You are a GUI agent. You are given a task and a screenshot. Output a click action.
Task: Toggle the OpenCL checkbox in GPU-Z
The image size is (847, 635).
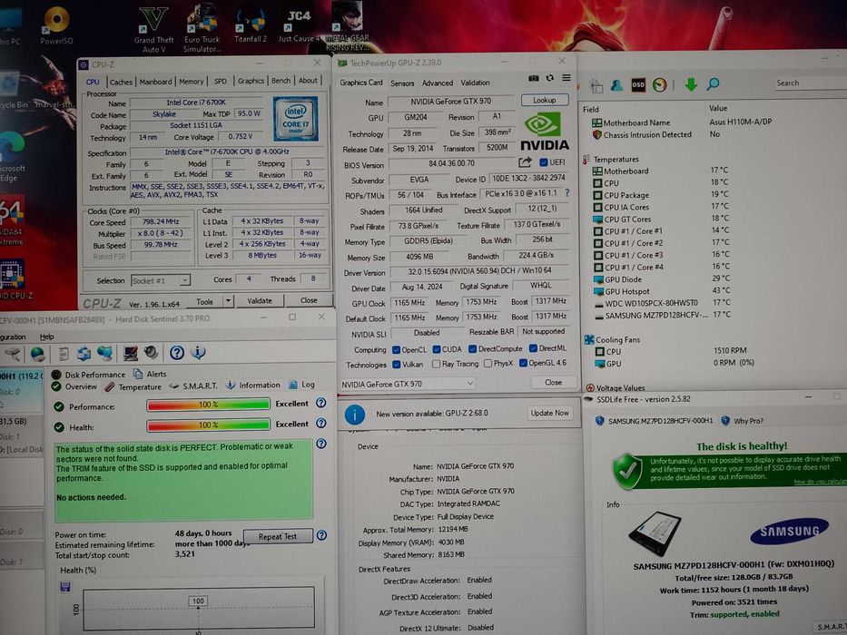pos(397,349)
